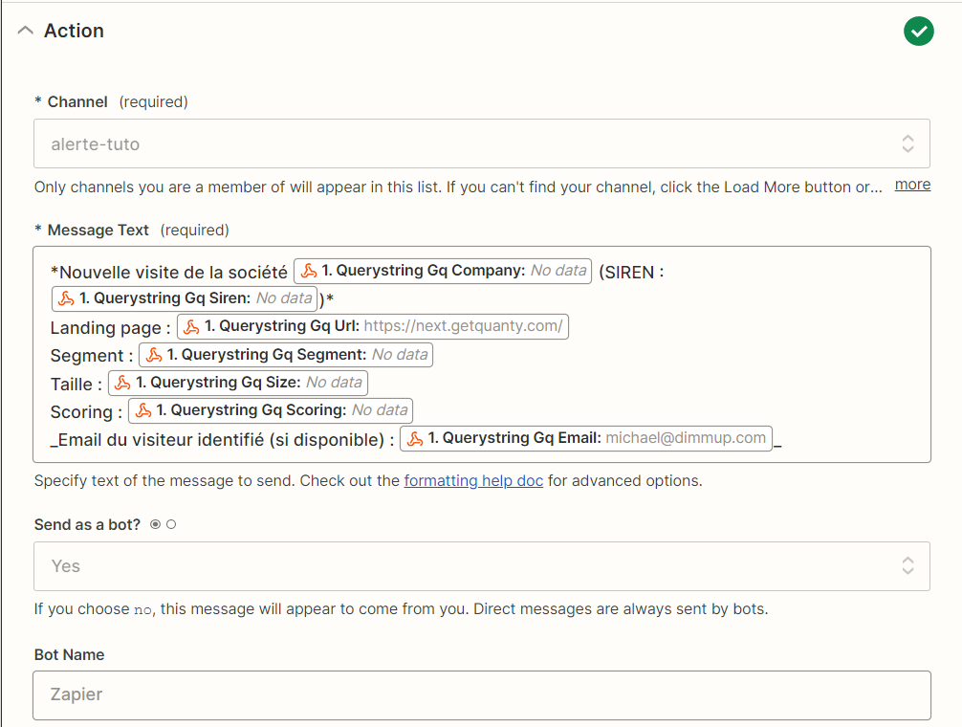Image resolution: width=962 pixels, height=727 pixels.
Task: Click webhook icon on Gq Siren pill
Action: (66, 298)
